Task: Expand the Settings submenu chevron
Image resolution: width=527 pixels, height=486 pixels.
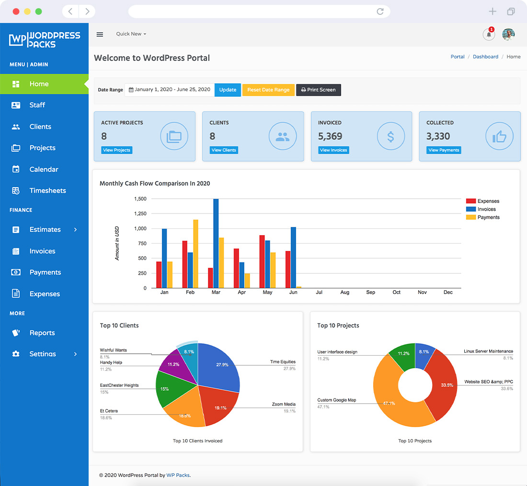Action: [x=75, y=354]
